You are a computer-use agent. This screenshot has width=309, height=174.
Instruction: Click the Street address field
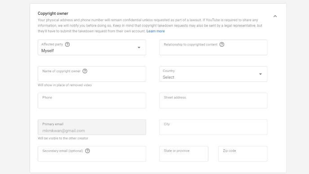pyautogui.click(x=213, y=100)
